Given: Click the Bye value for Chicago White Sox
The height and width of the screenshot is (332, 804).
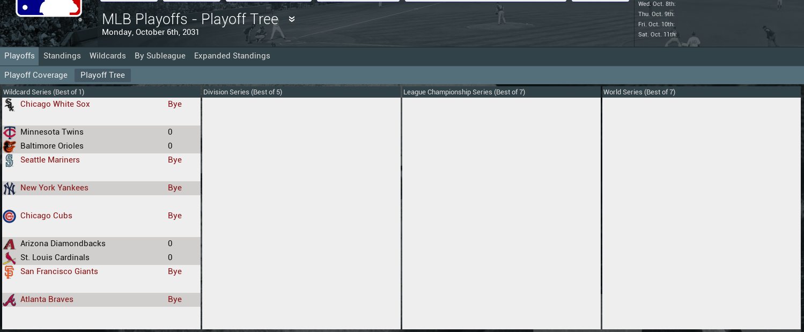Looking at the screenshot, I should [x=175, y=104].
